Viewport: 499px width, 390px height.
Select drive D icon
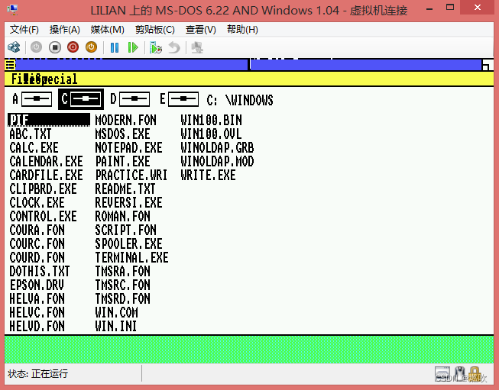click(x=129, y=99)
